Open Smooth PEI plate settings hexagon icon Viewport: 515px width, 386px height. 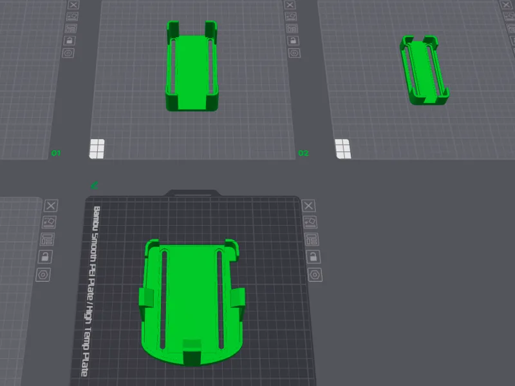click(315, 275)
